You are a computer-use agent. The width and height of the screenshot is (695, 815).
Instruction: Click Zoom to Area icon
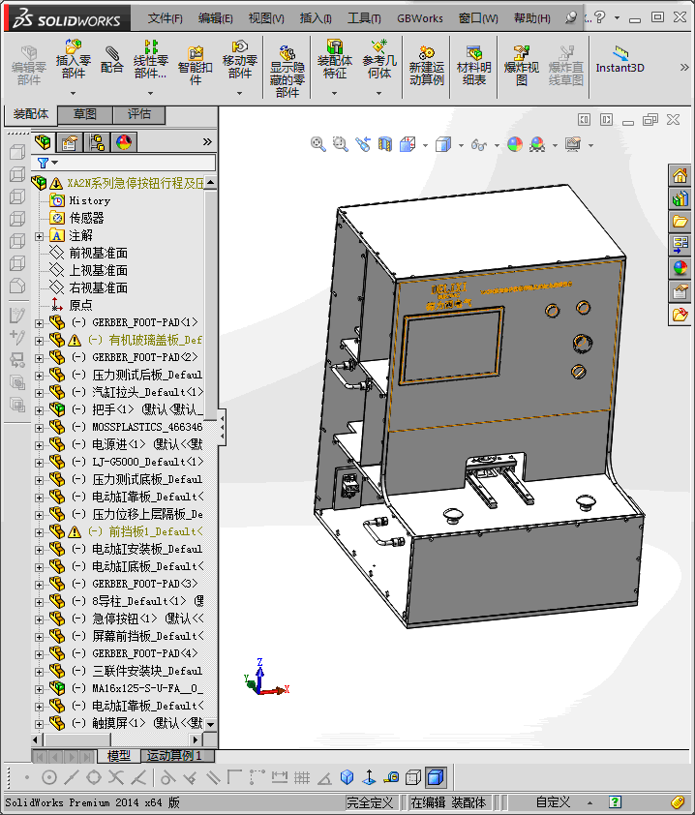341,144
